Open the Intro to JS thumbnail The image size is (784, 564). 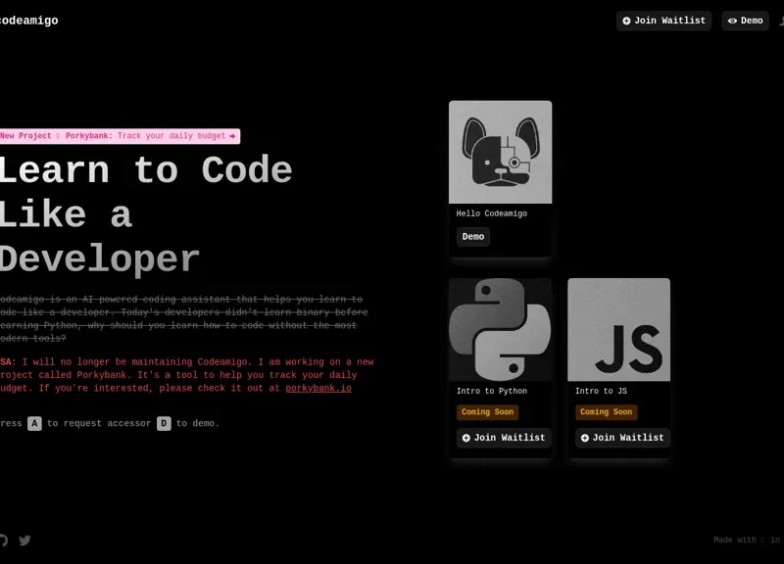tap(619, 330)
